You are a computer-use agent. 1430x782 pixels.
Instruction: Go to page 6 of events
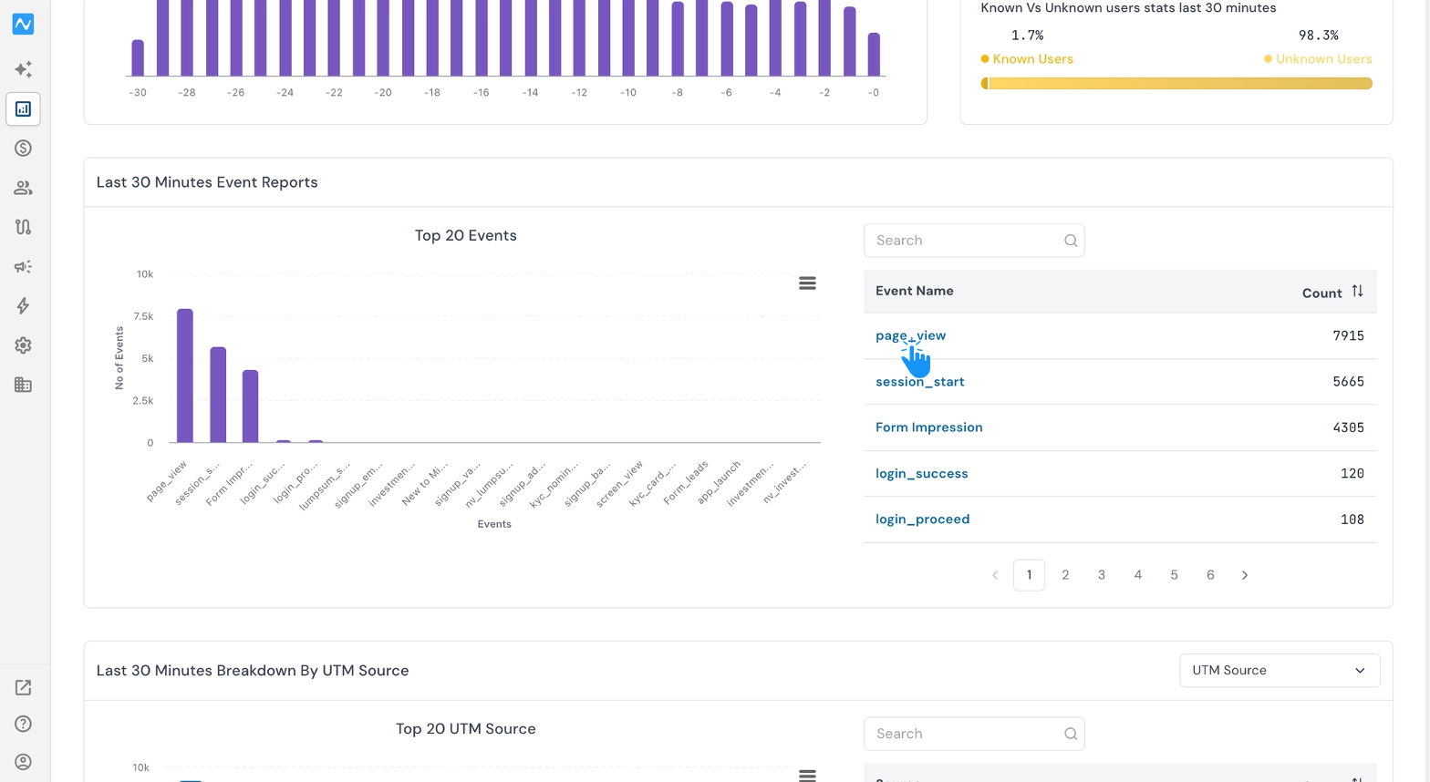(x=1210, y=575)
